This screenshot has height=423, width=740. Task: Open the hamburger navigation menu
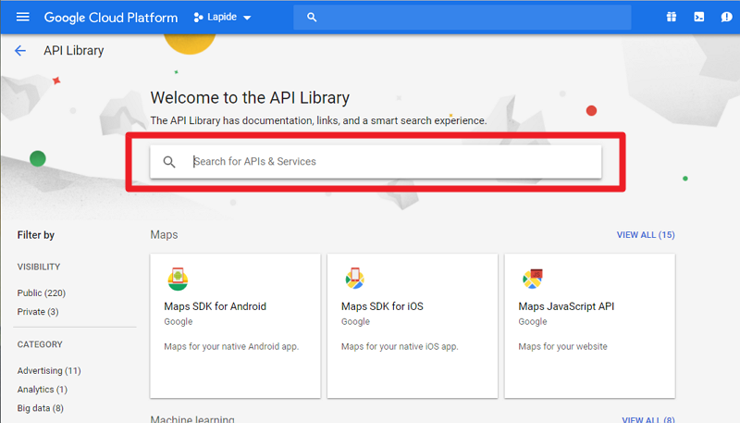[x=22, y=17]
